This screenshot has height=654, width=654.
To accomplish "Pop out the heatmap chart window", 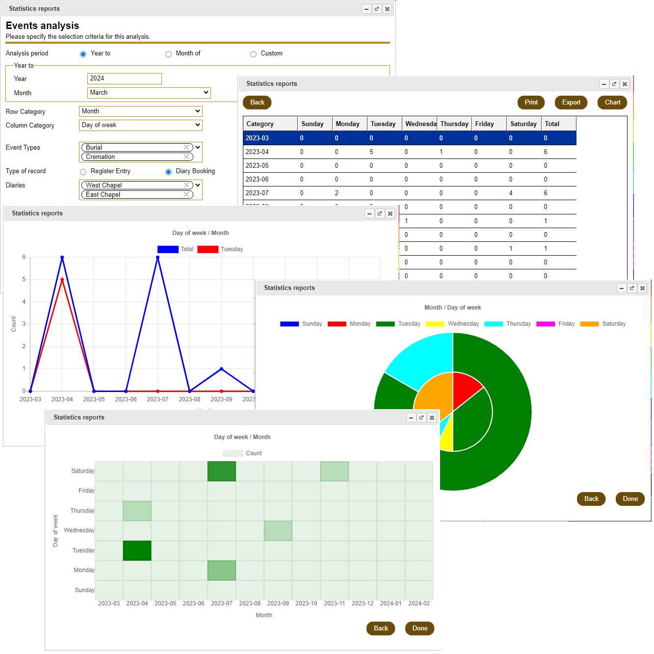I will 421,418.
